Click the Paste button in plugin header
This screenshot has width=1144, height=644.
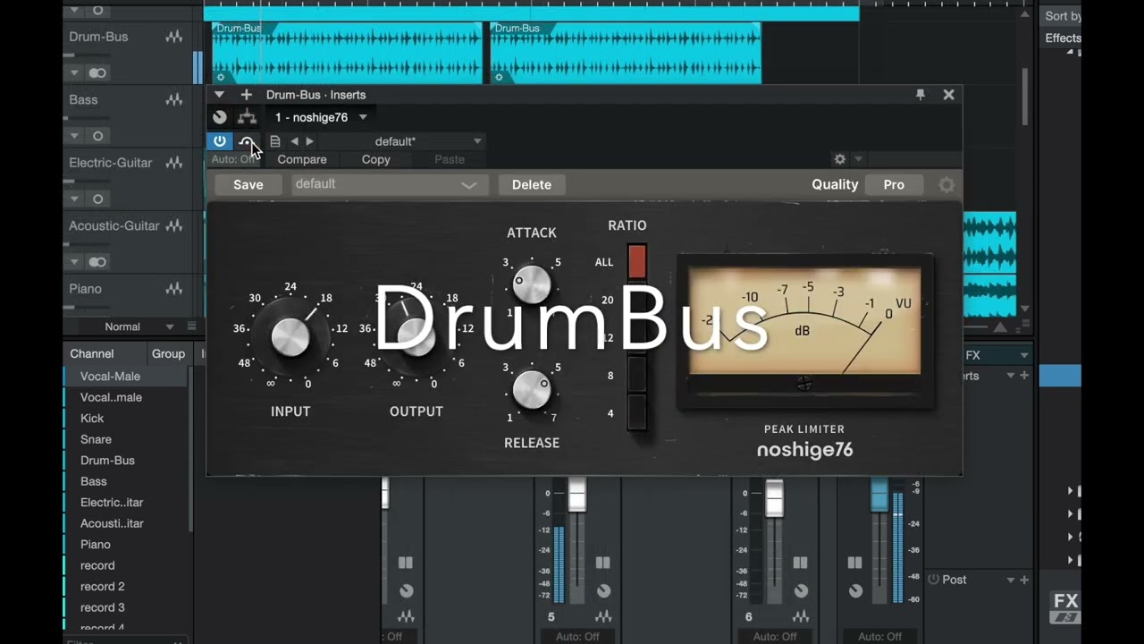(x=450, y=159)
